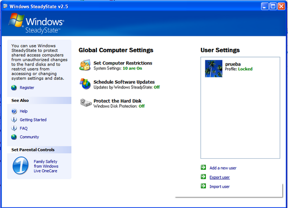Open the Schedule Software Updates heading link
This screenshot has width=288, height=208.
(124, 82)
